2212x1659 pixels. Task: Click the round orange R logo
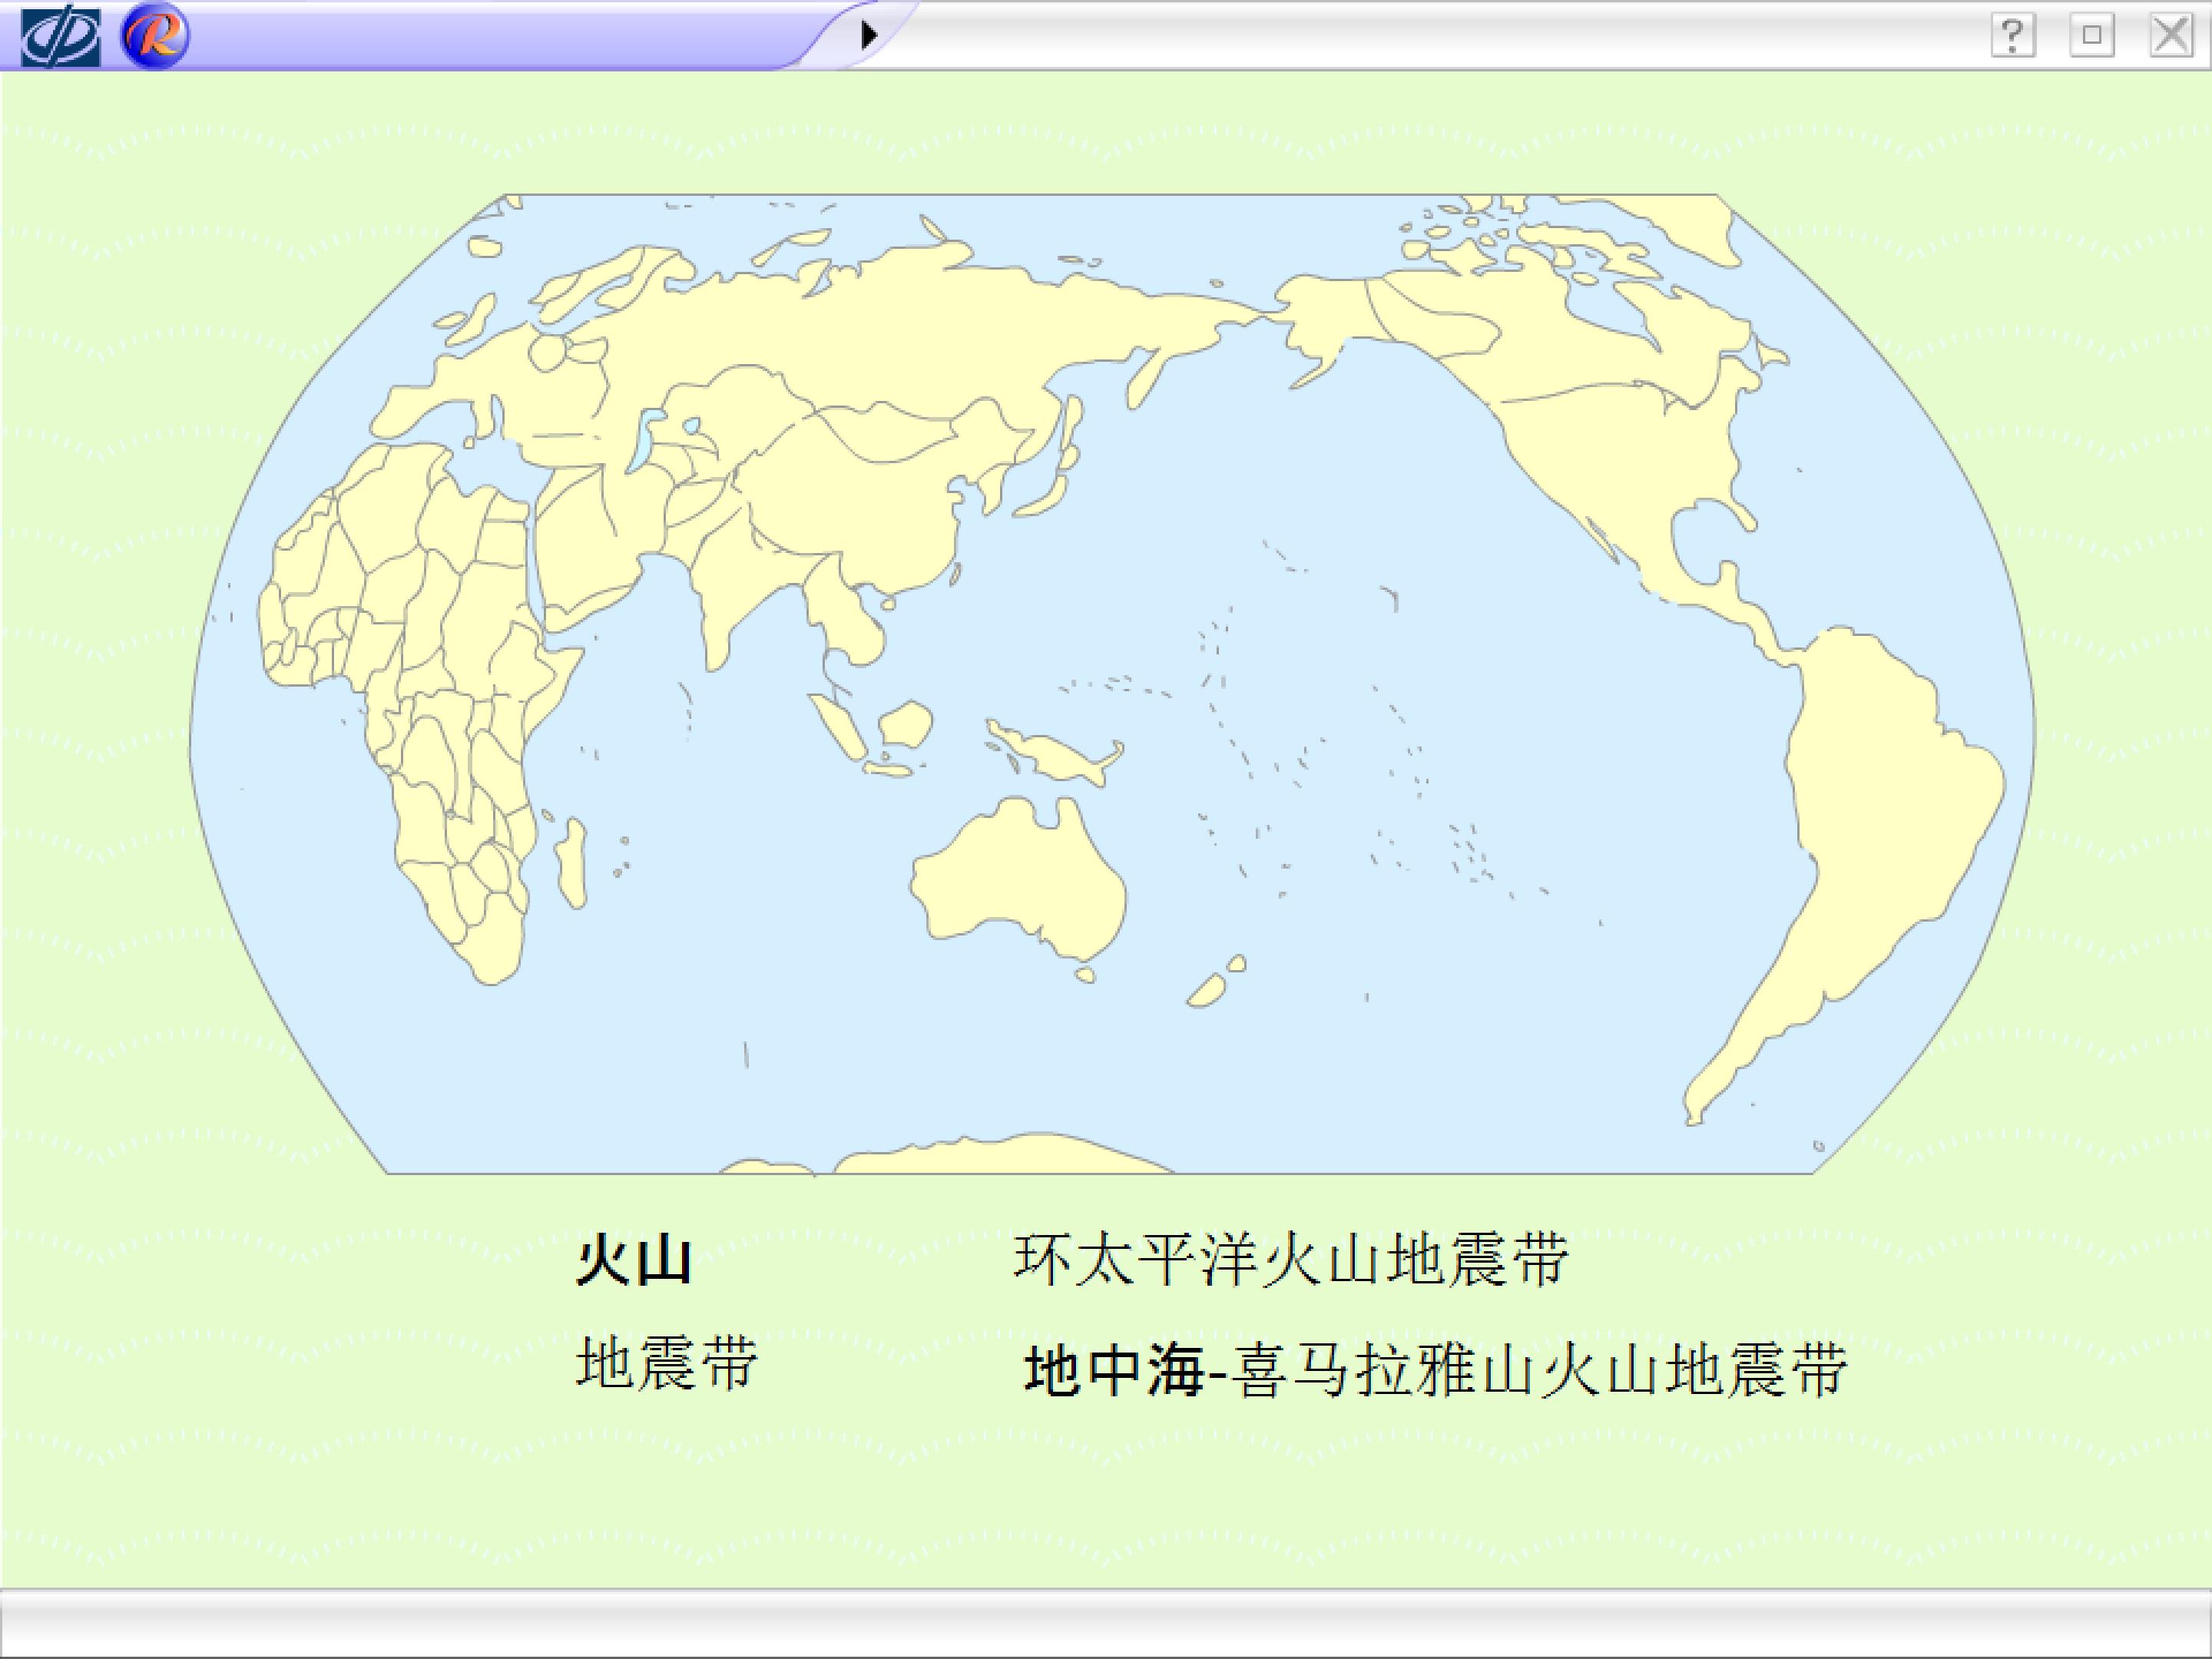tap(155, 36)
